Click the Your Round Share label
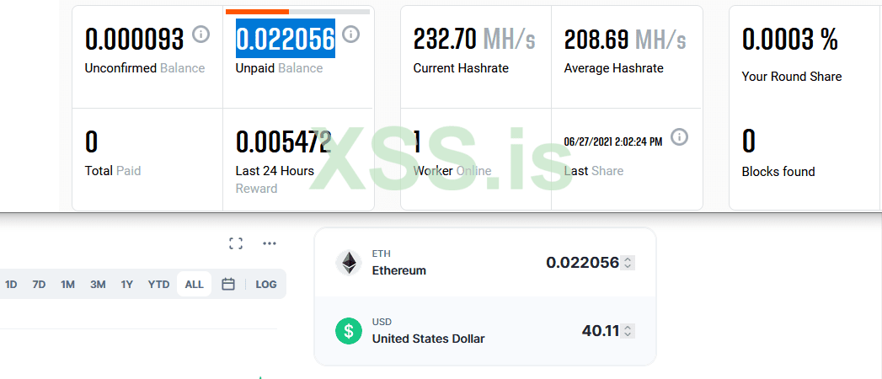The width and height of the screenshot is (882, 379). [x=791, y=77]
